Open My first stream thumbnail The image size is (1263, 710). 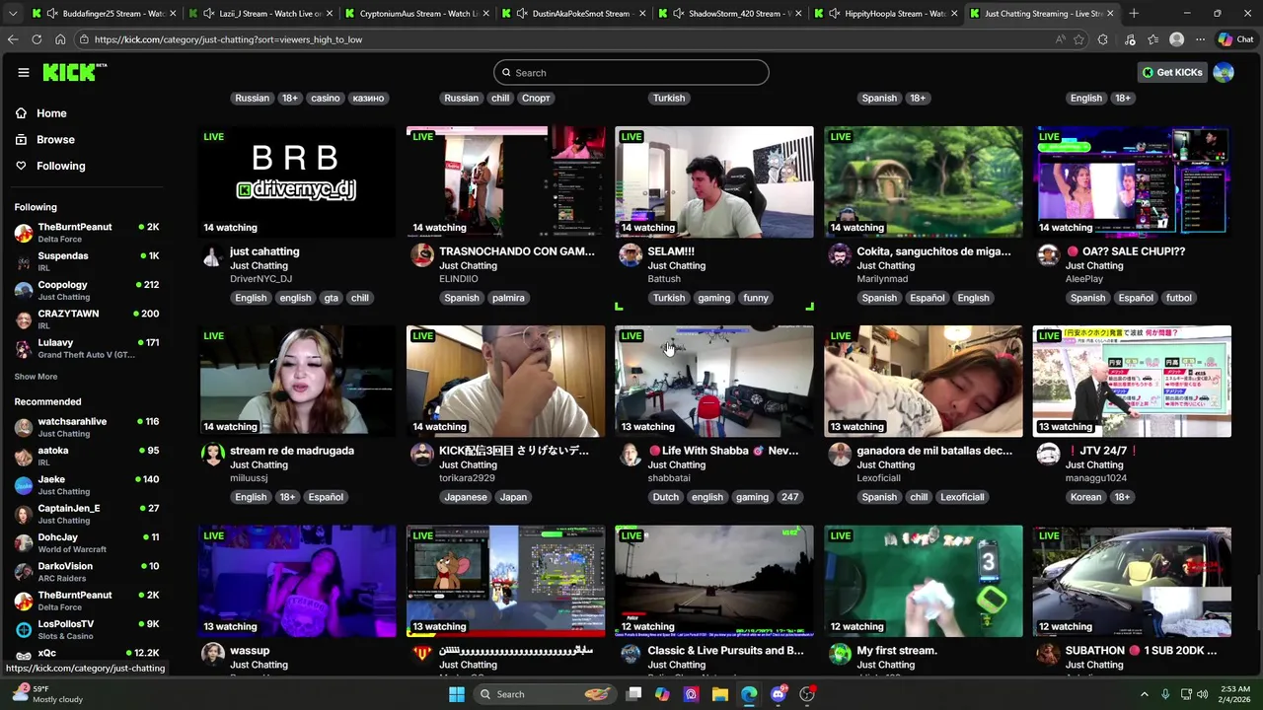[x=924, y=581]
